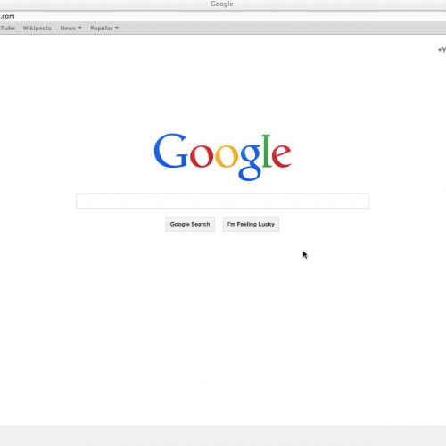Click the Google logo
The width and height of the screenshot is (446, 446).
coord(222,157)
